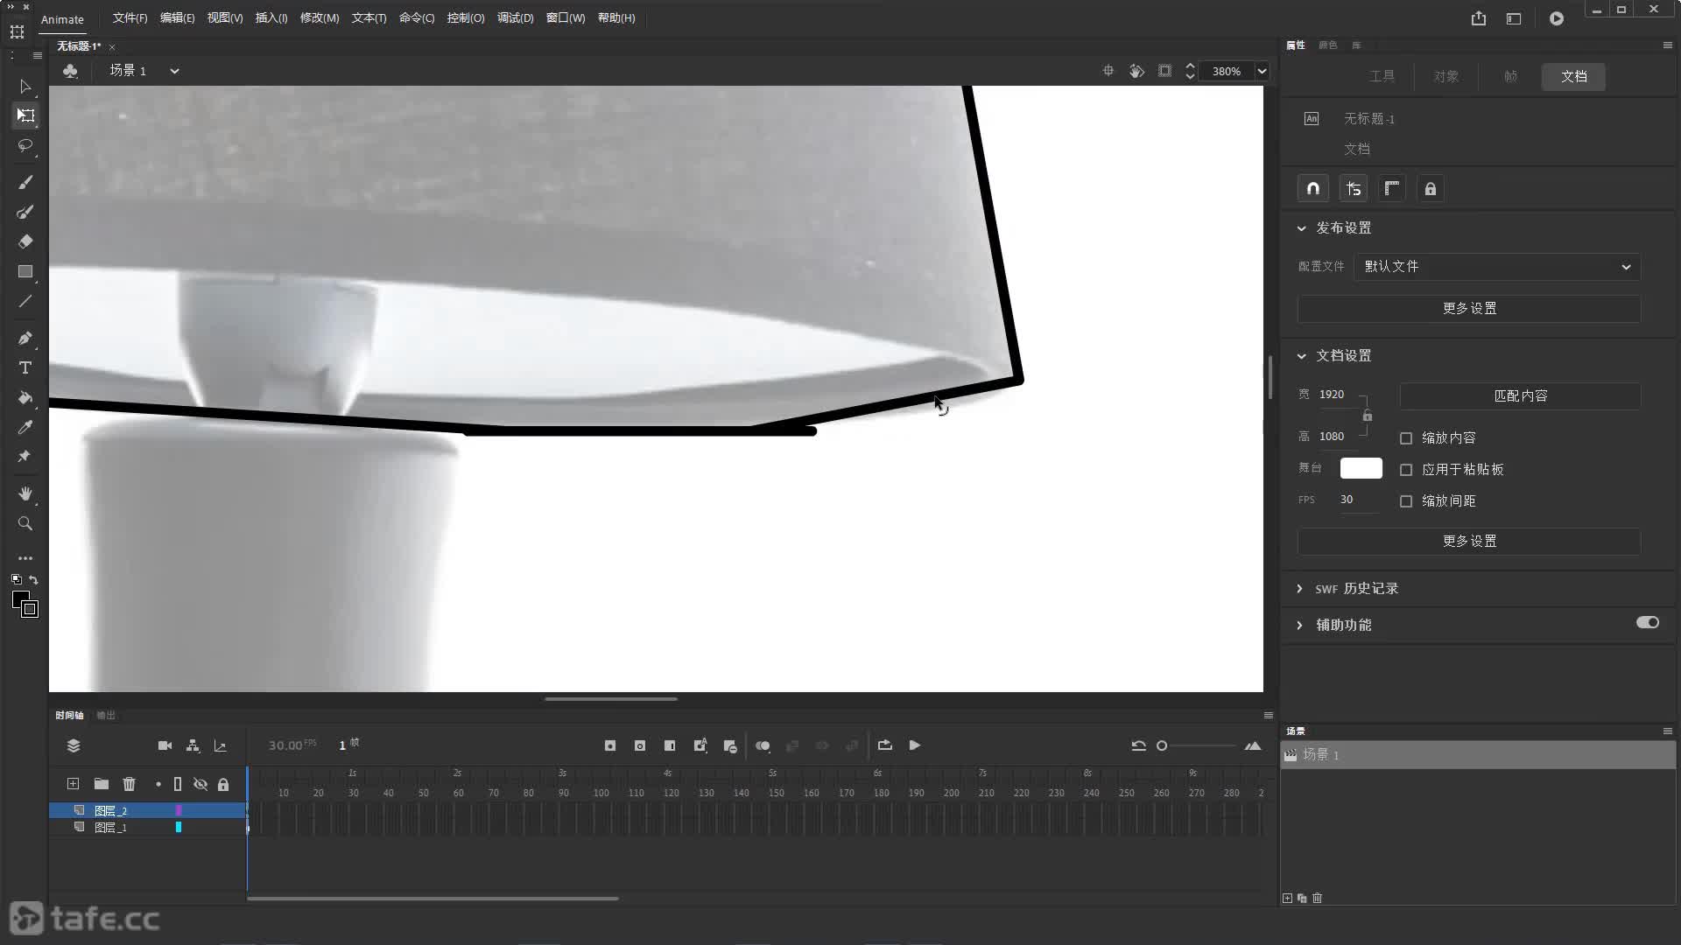1681x945 pixels.
Task: Enable the 缩放内容 checkbox
Action: coord(1406,438)
